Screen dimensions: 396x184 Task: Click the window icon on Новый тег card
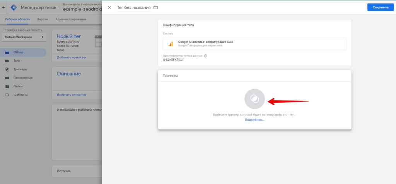(98, 41)
